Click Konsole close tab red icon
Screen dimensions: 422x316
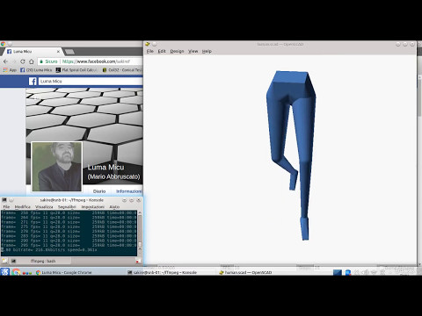click(138, 261)
